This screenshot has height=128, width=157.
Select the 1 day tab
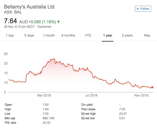click(x=10, y=35)
